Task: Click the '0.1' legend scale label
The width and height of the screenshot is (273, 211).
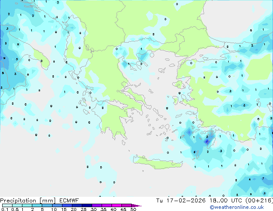Action: point(5,209)
